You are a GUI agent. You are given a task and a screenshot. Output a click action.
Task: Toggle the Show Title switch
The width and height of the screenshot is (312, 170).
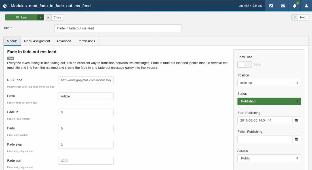[x=244, y=64]
